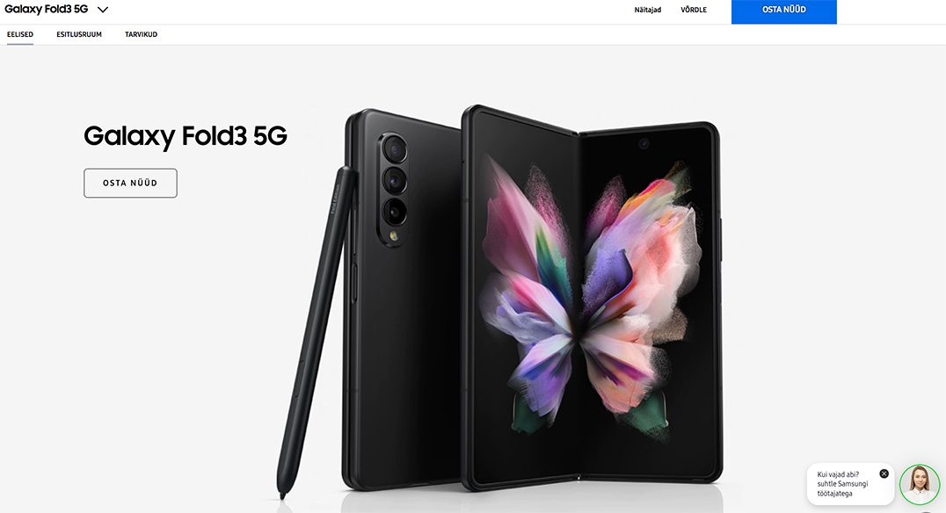Image resolution: width=946 pixels, height=513 pixels.
Task: Click the blue OSTA NÜÜD button
Action: (783, 11)
